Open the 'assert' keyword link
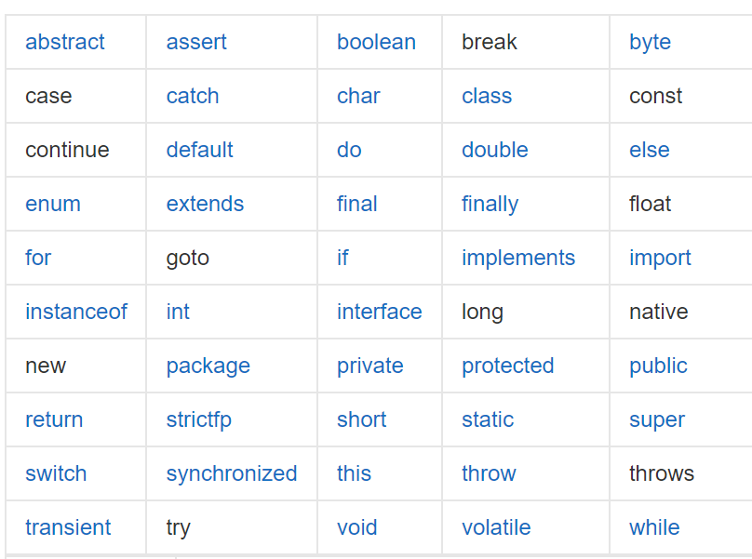752x559 pixels. pos(196,42)
